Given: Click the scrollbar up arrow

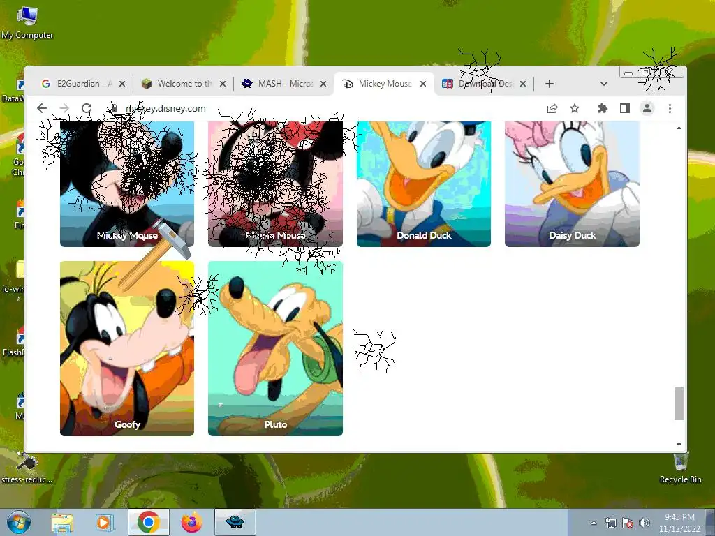Looking at the screenshot, I should (x=679, y=128).
